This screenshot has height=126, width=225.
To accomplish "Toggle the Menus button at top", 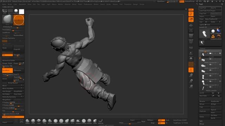I will tap(182, 1).
